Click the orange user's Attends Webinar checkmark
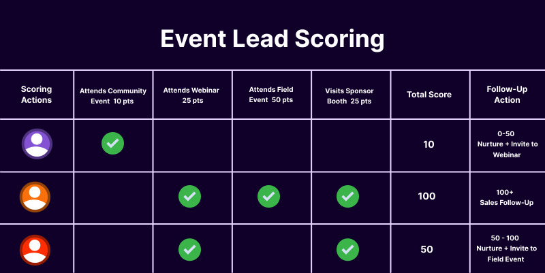 (x=189, y=197)
